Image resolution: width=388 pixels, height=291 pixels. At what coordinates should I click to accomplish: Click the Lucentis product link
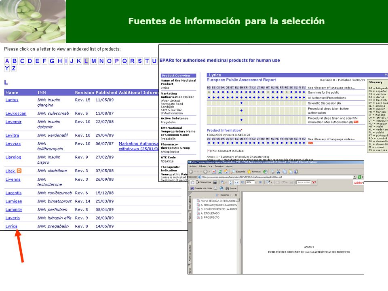click(13, 193)
